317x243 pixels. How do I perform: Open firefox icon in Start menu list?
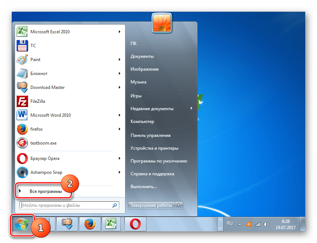[x=22, y=129]
